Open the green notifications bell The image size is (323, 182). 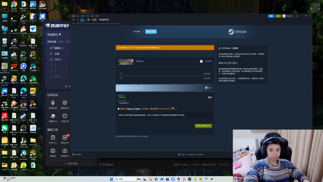[x=278, y=16]
